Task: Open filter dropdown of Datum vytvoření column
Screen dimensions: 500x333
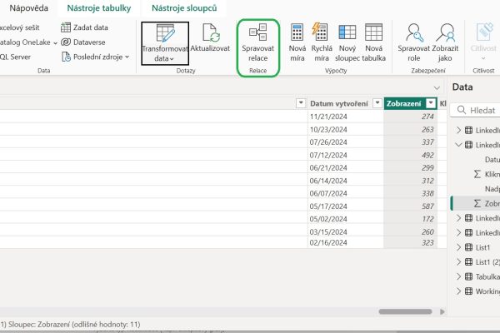Action: point(377,103)
